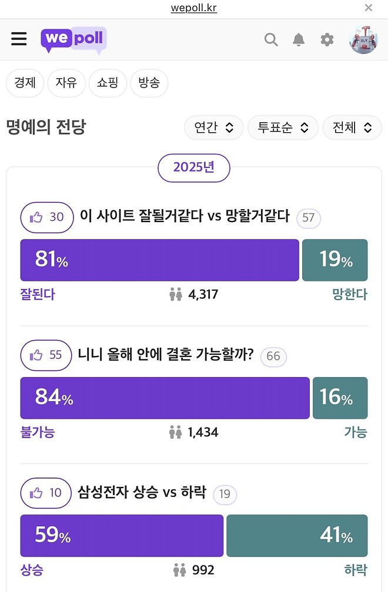Screen dimensions: 388x592
Task: Open the 연간 period dropdown
Action: click(x=213, y=127)
